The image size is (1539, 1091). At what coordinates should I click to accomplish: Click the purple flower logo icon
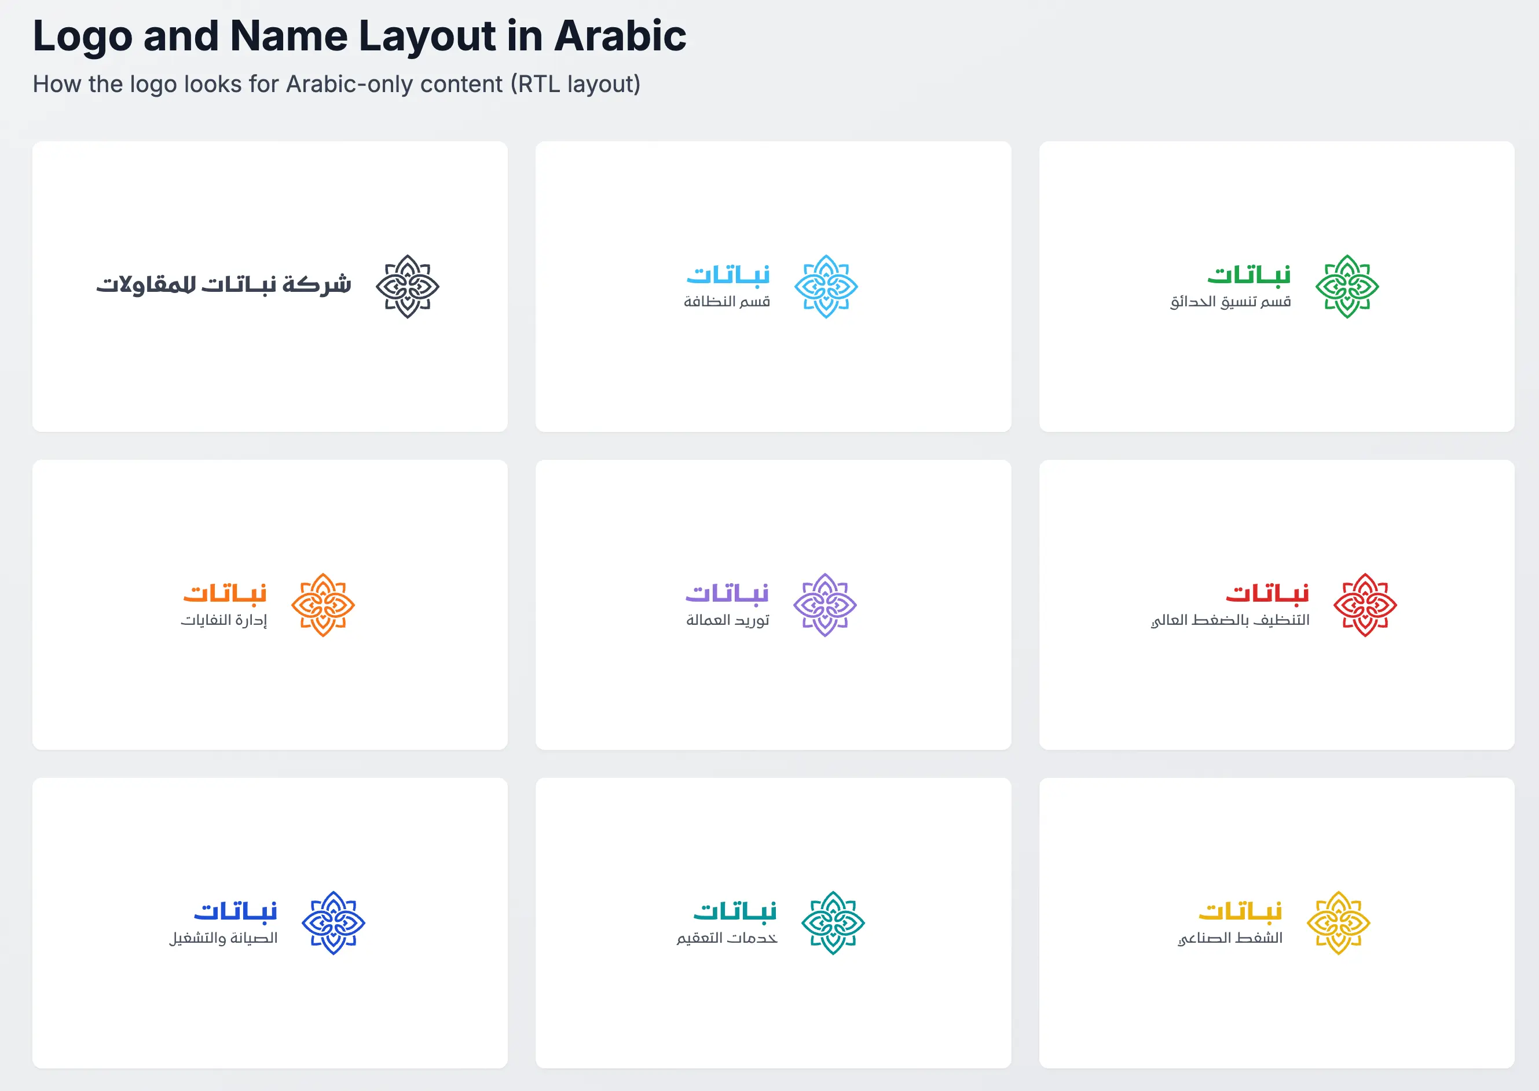[x=825, y=605]
